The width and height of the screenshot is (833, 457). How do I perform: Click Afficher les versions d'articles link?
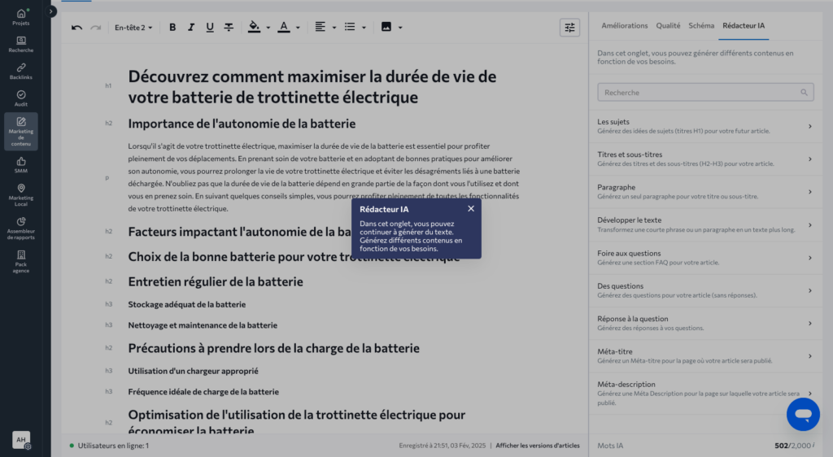(538, 446)
